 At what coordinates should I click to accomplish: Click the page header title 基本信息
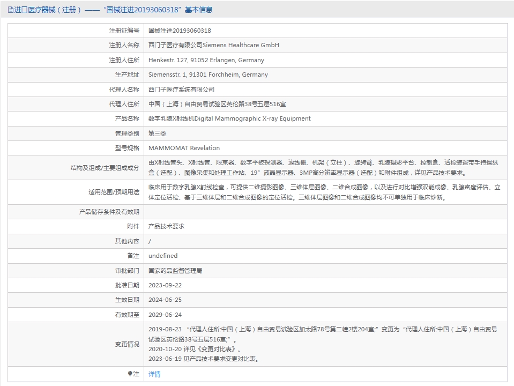point(198,10)
